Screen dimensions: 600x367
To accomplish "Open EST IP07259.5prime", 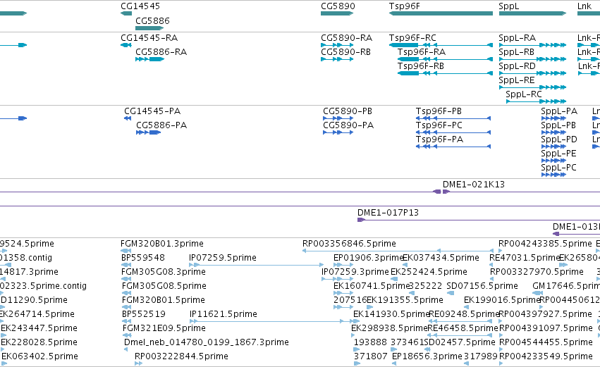I will [x=223, y=258].
